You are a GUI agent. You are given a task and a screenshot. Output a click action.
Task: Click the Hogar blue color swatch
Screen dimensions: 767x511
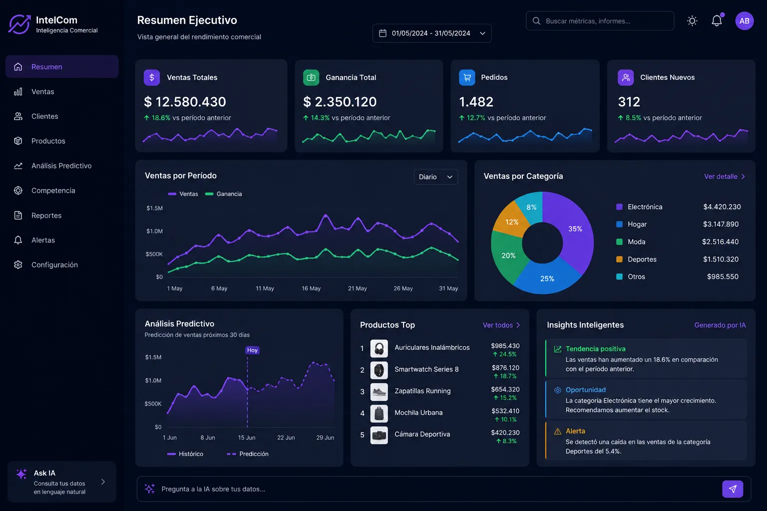click(x=619, y=225)
